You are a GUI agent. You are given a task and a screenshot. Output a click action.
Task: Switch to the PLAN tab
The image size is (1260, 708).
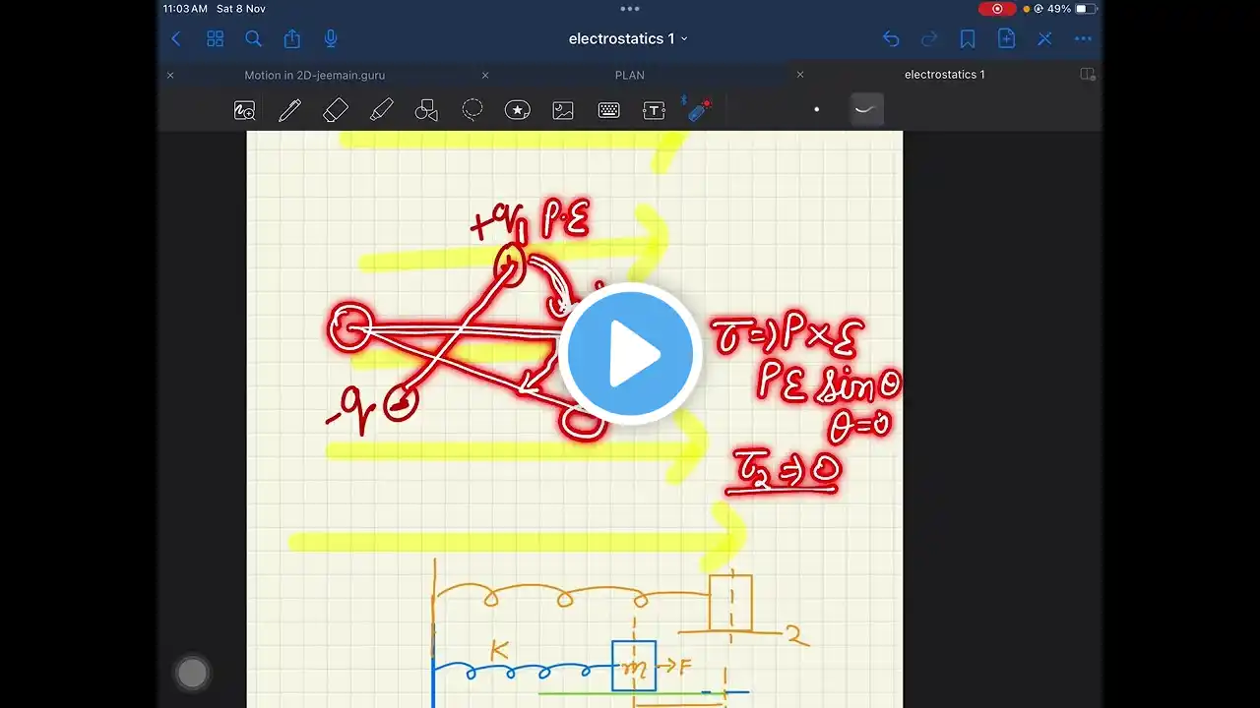[629, 75]
